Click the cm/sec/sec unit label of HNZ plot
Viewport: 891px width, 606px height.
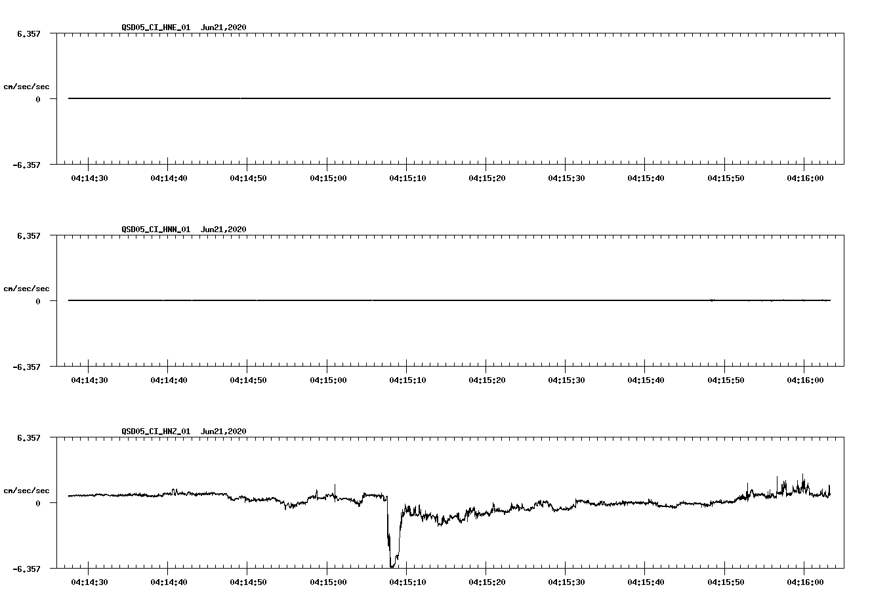coord(27,491)
